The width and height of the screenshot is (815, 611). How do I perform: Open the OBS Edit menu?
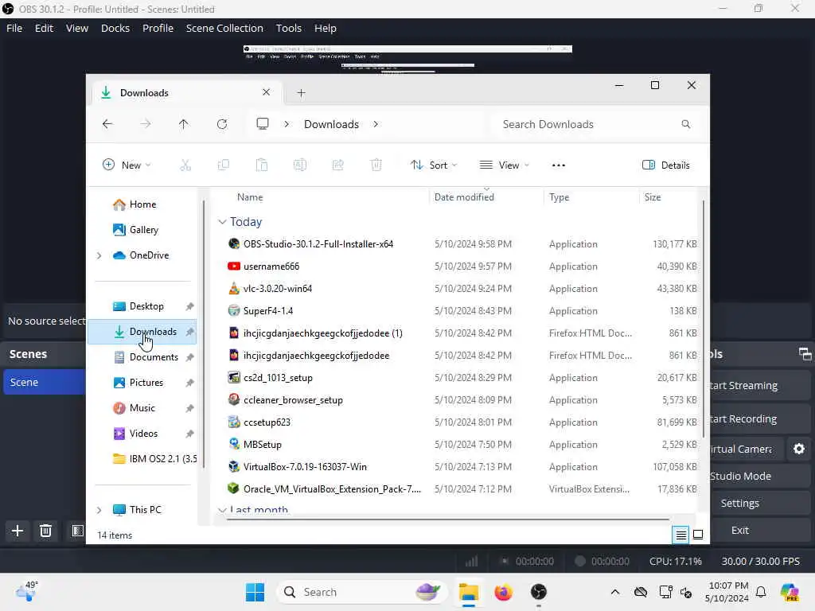45,28
